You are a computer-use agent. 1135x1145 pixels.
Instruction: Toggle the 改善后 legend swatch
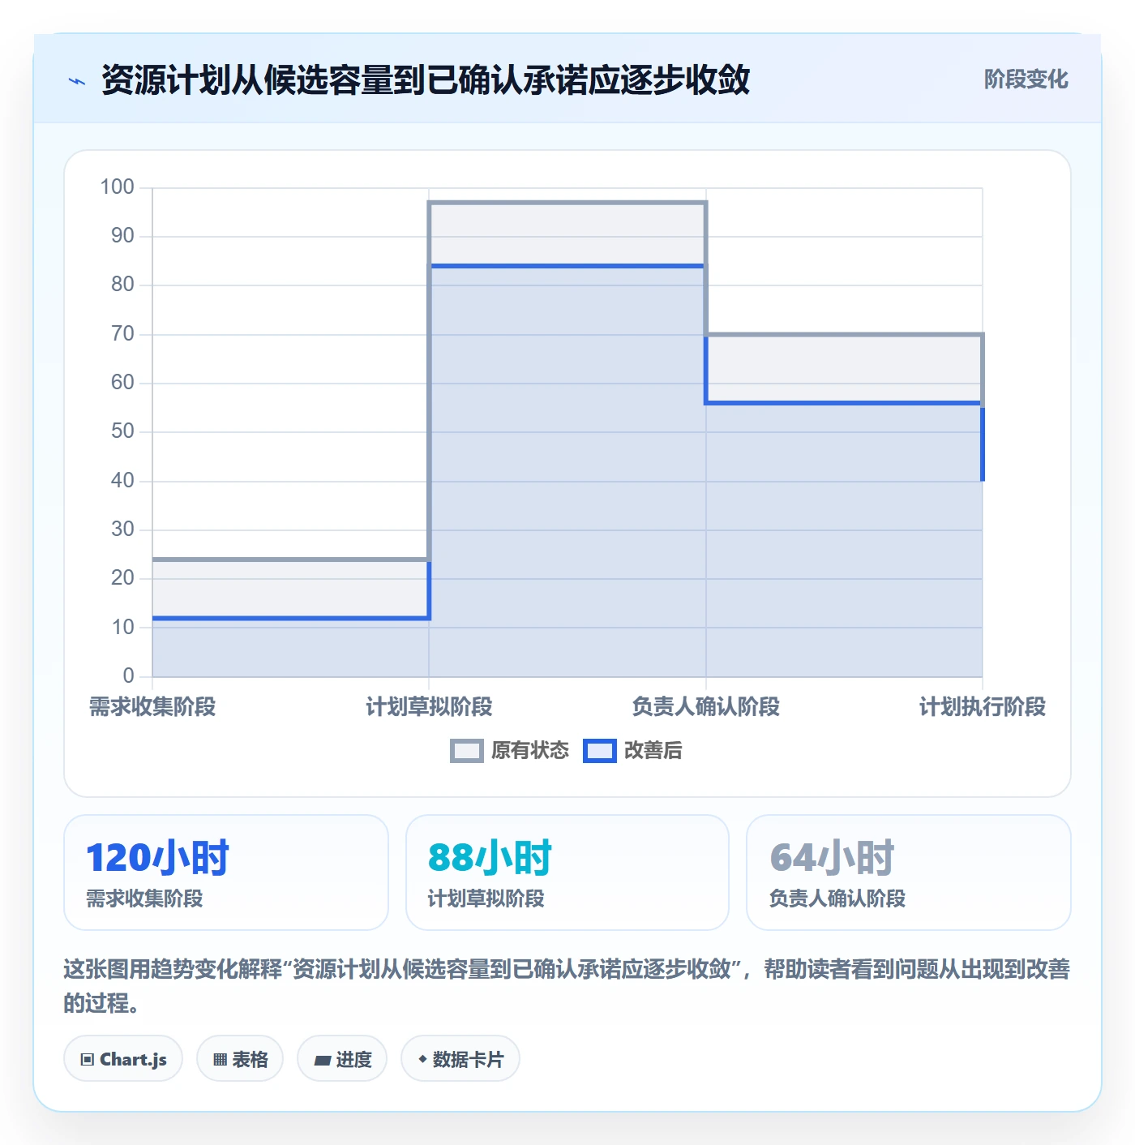pyautogui.click(x=600, y=751)
